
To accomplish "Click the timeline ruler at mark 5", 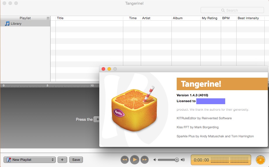I will click(x=48, y=86).
